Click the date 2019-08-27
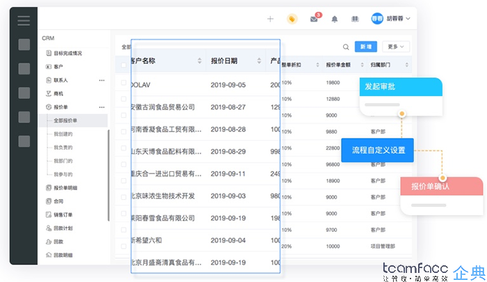The width and height of the screenshot is (487, 282). click(228, 107)
